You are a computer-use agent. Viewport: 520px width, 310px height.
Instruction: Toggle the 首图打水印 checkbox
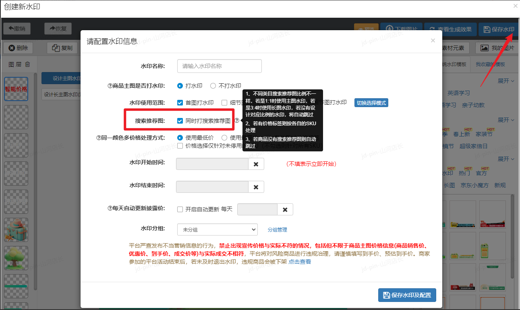(180, 103)
